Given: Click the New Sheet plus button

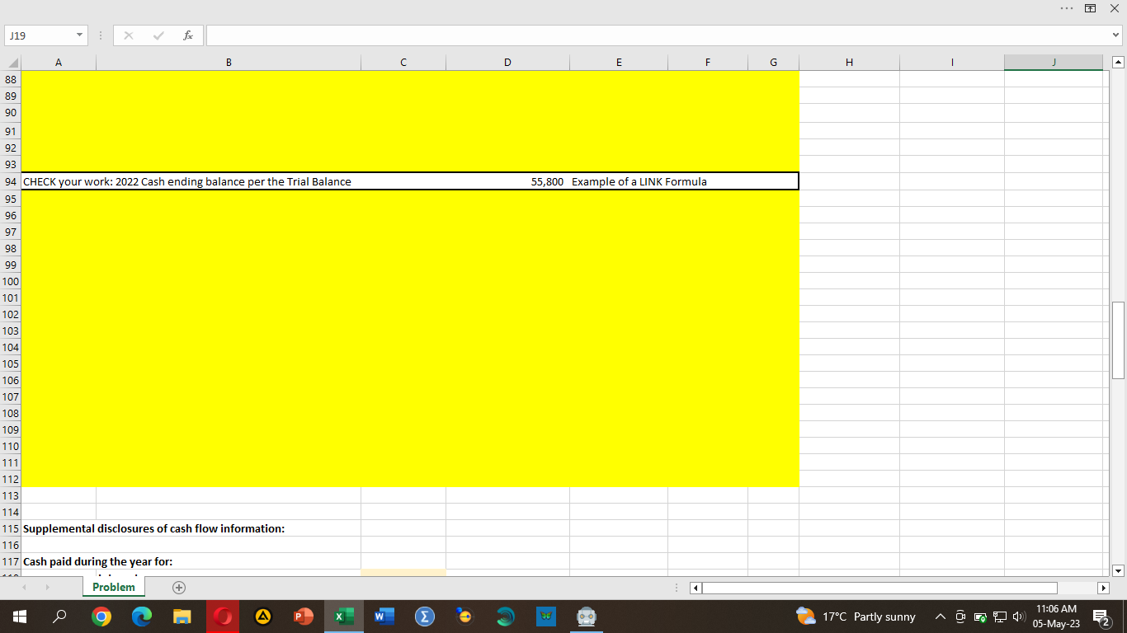Looking at the screenshot, I should click(178, 587).
